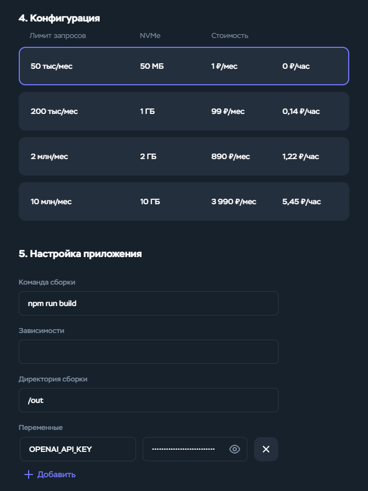Click the empty Зависимости input field
The width and height of the screenshot is (368, 491).
pos(149,352)
